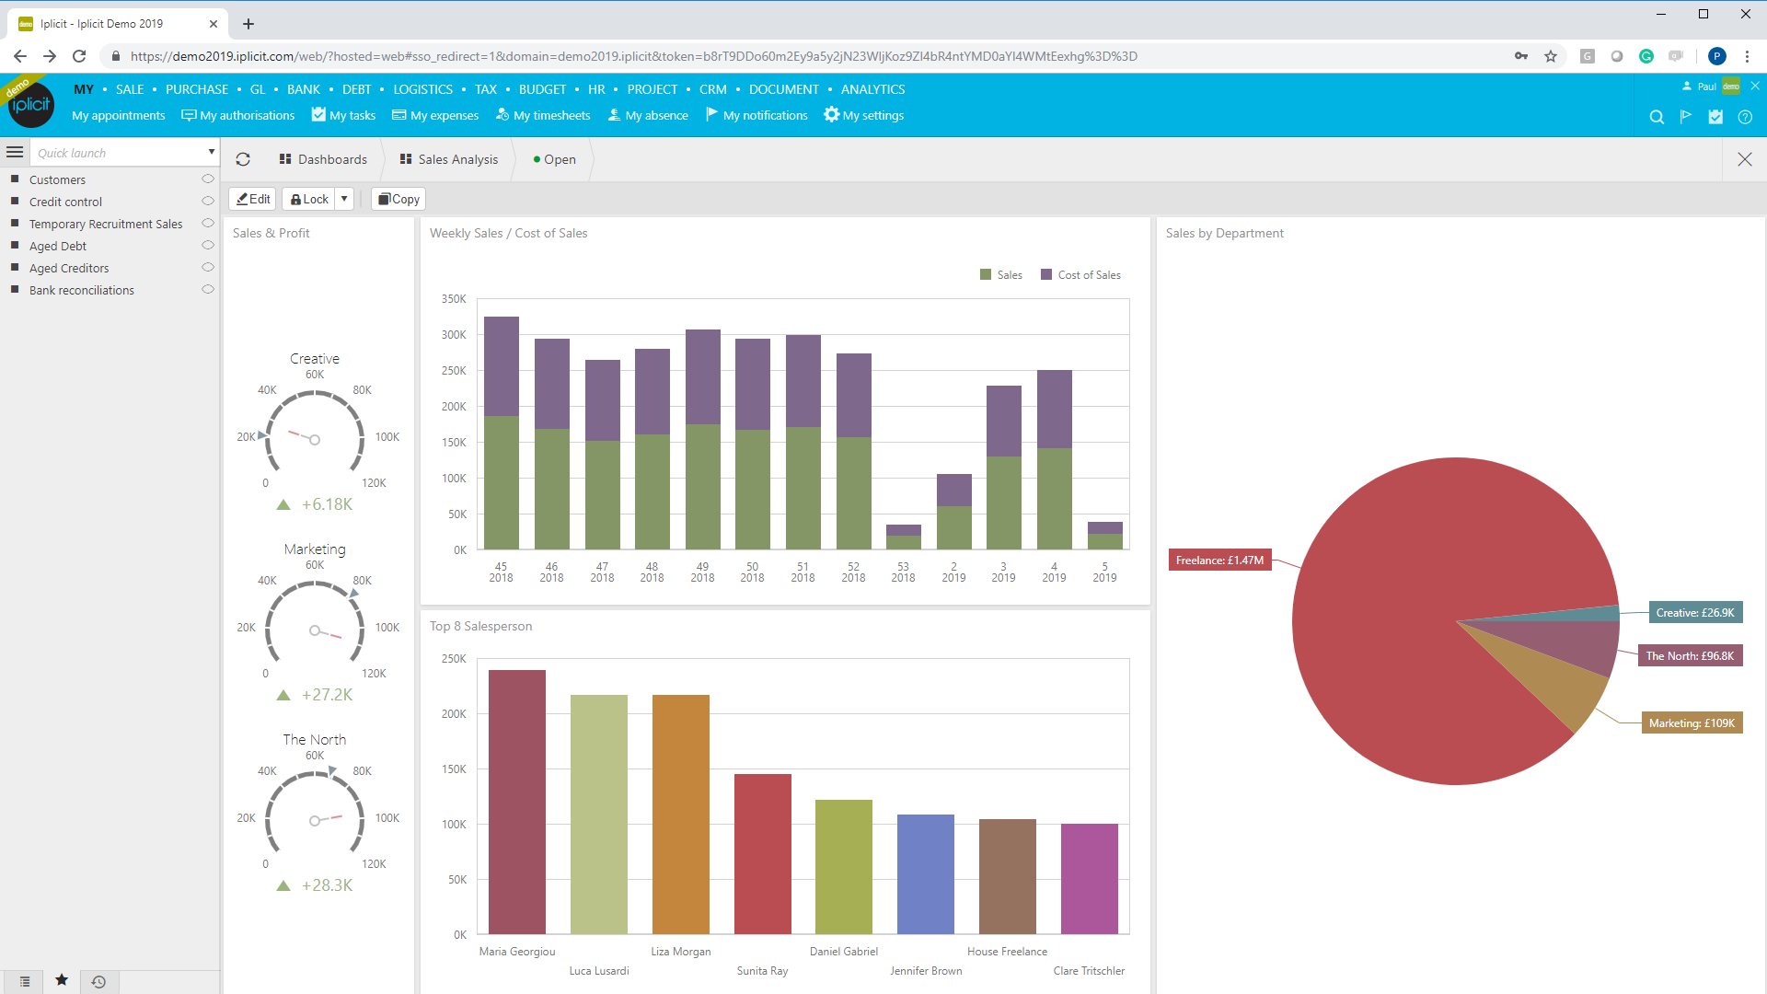The width and height of the screenshot is (1767, 994).
Task: Open the help question mark icon
Action: click(x=1745, y=117)
